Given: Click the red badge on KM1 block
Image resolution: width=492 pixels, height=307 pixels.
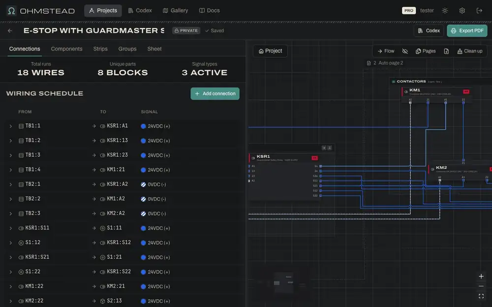Looking at the screenshot, I should [x=466, y=91].
